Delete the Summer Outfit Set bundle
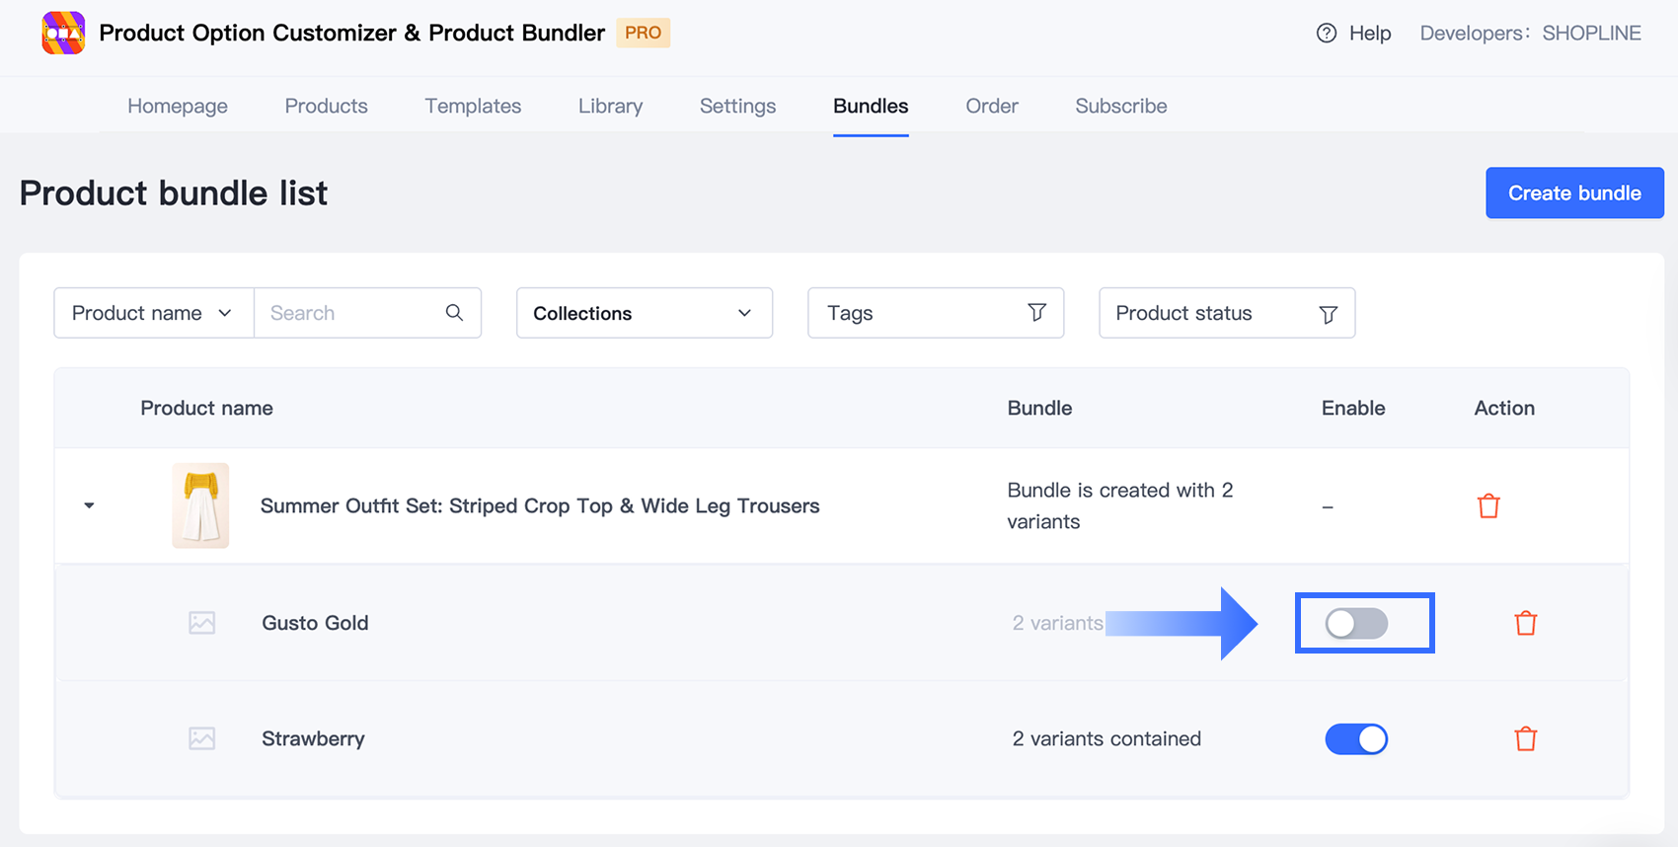This screenshot has height=847, width=1678. [1488, 506]
